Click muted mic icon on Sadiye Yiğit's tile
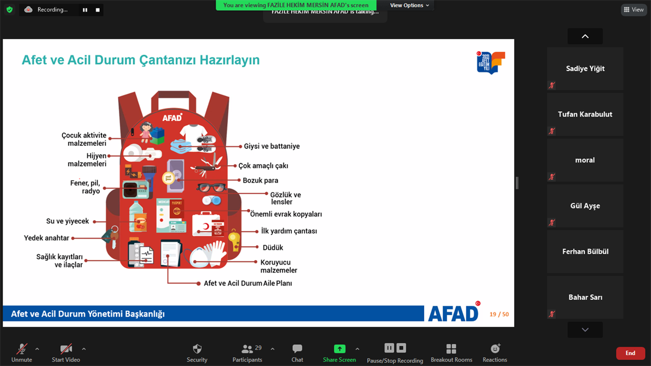This screenshot has width=651, height=366. (552, 85)
